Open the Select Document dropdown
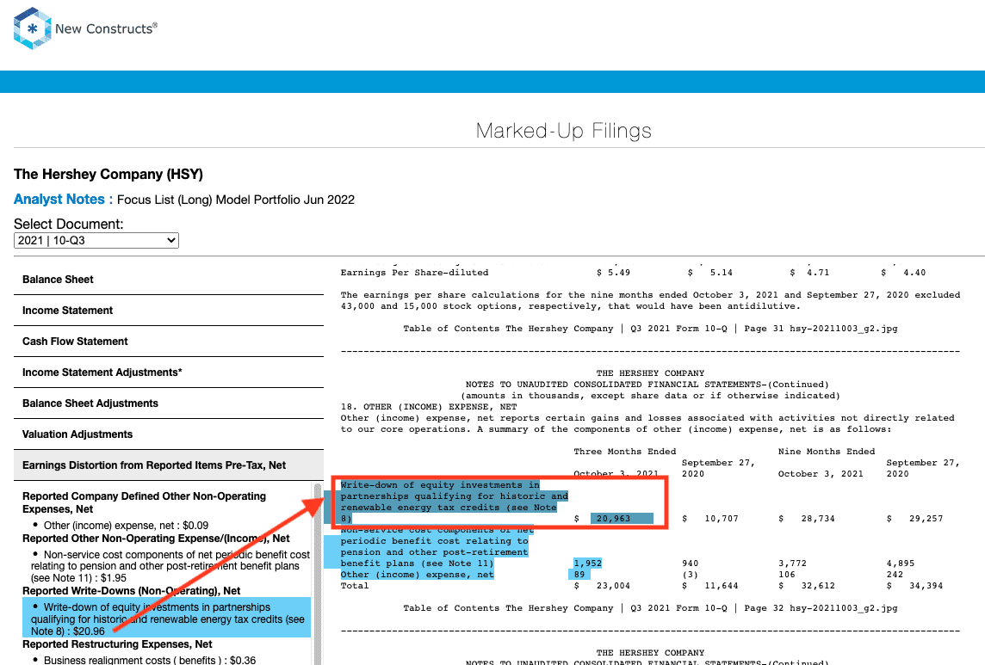 (x=96, y=241)
